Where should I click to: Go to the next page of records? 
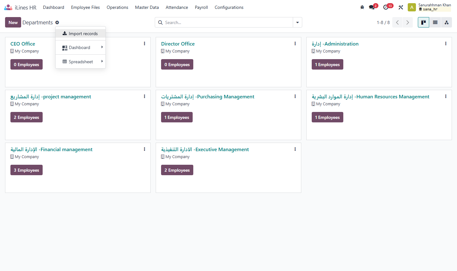pos(408,22)
